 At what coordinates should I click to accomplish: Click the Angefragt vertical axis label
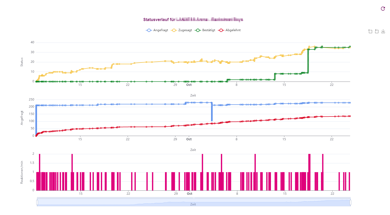point(22,118)
